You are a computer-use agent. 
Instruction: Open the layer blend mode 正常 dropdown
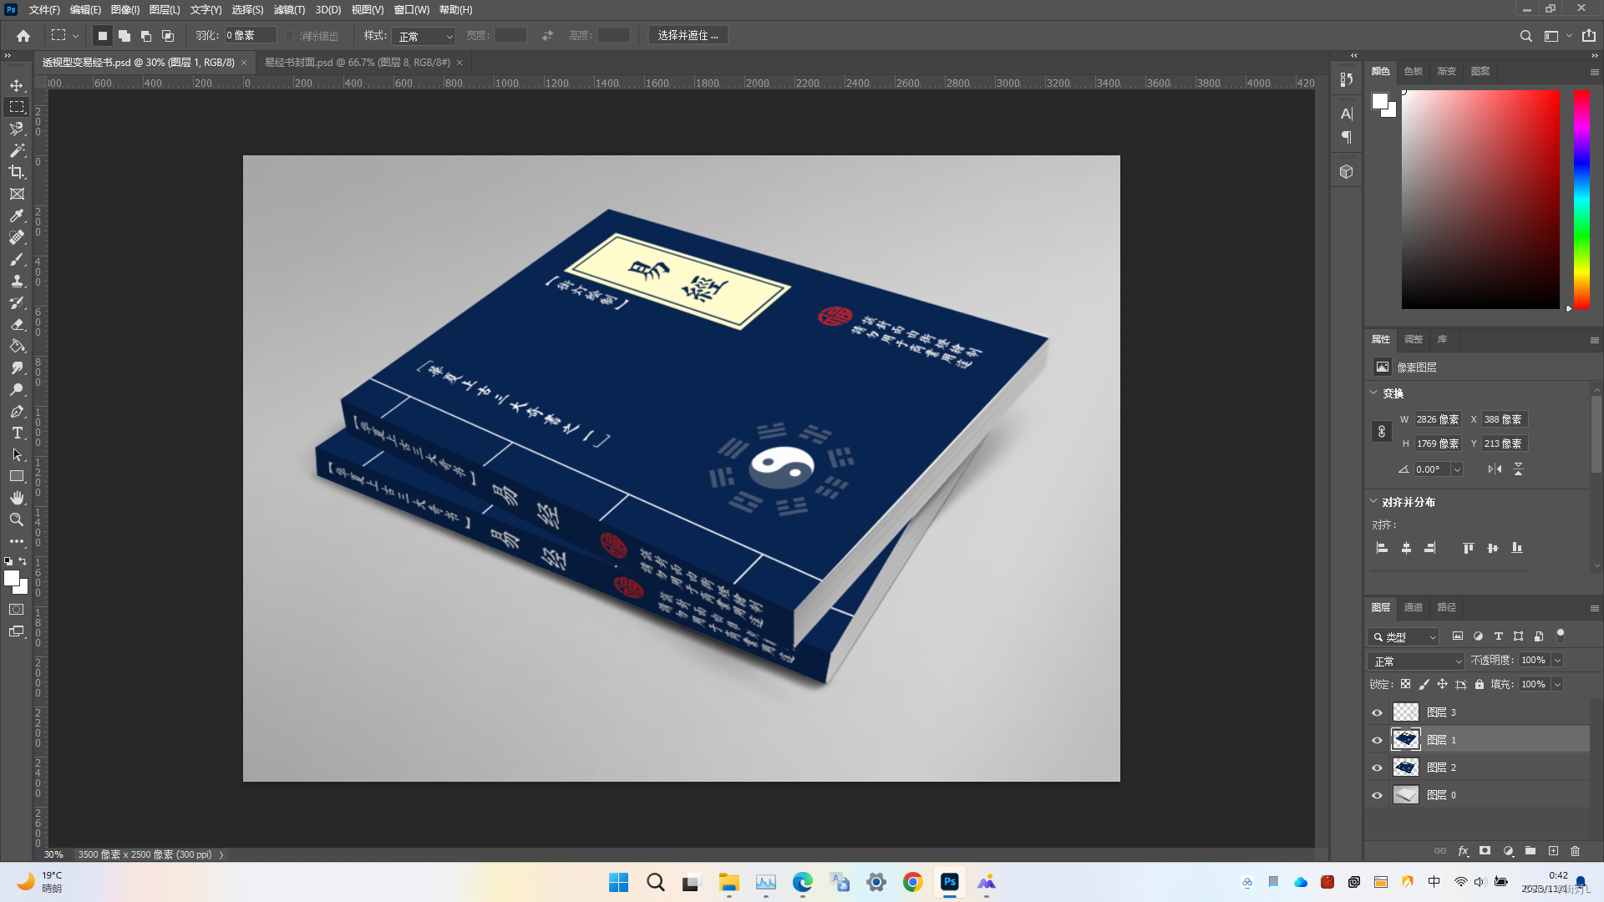[x=1417, y=661]
